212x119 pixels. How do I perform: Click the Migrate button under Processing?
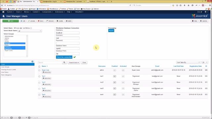click(111, 31)
